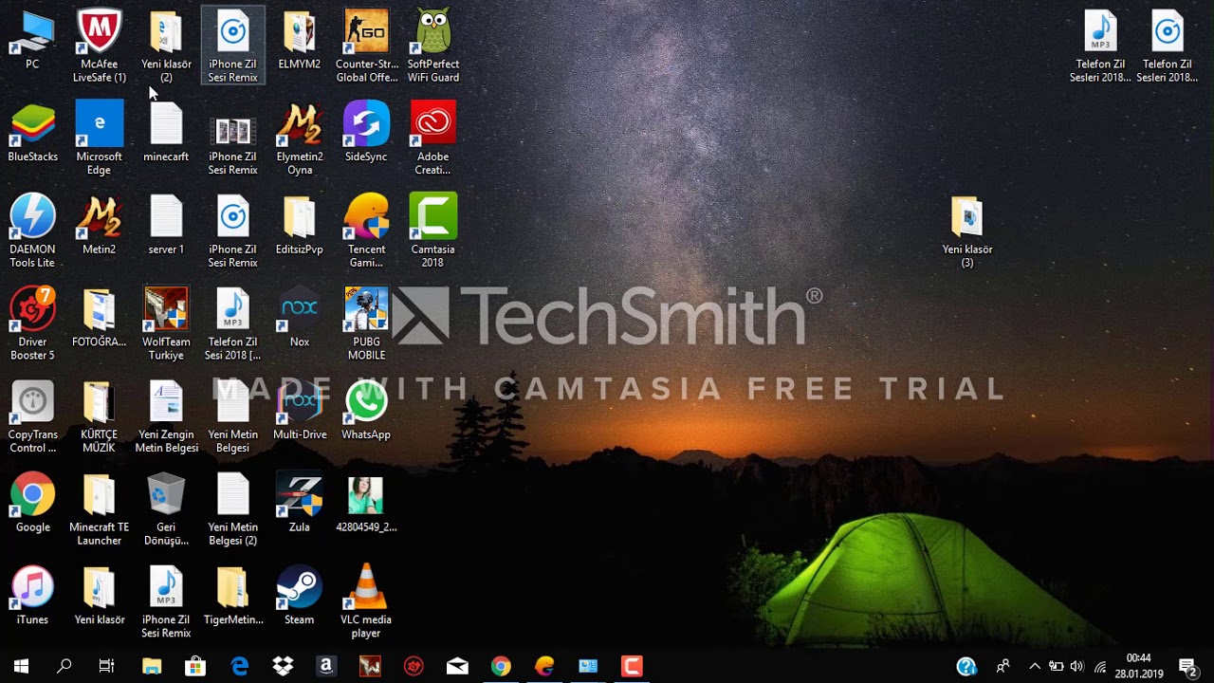Open the Action Center notifications

(1187, 667)
